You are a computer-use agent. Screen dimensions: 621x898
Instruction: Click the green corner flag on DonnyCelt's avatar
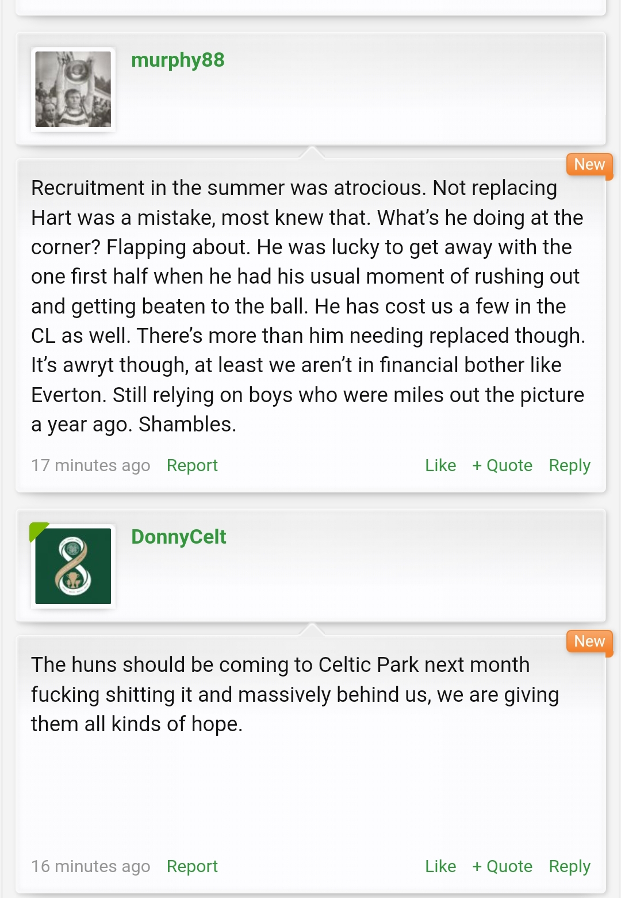pos(36,530)
